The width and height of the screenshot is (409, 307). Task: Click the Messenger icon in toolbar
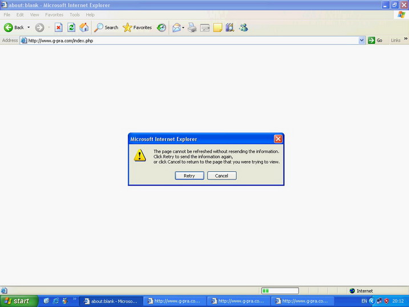point(244,27)
